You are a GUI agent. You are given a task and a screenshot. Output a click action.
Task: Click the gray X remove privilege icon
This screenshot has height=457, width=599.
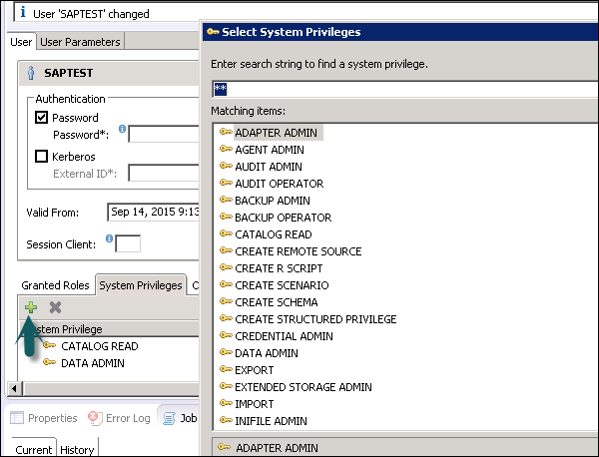55,308
